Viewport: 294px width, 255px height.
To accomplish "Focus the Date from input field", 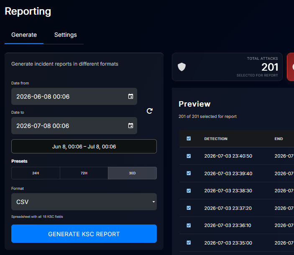I will [74, 96].
